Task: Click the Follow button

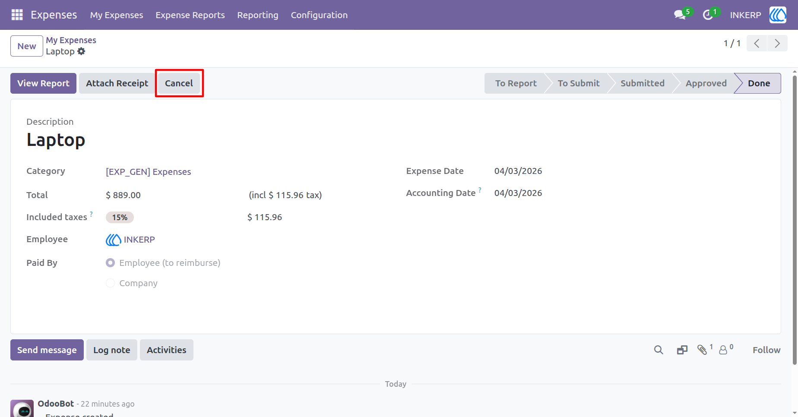Action: click(x=766, y=350)
